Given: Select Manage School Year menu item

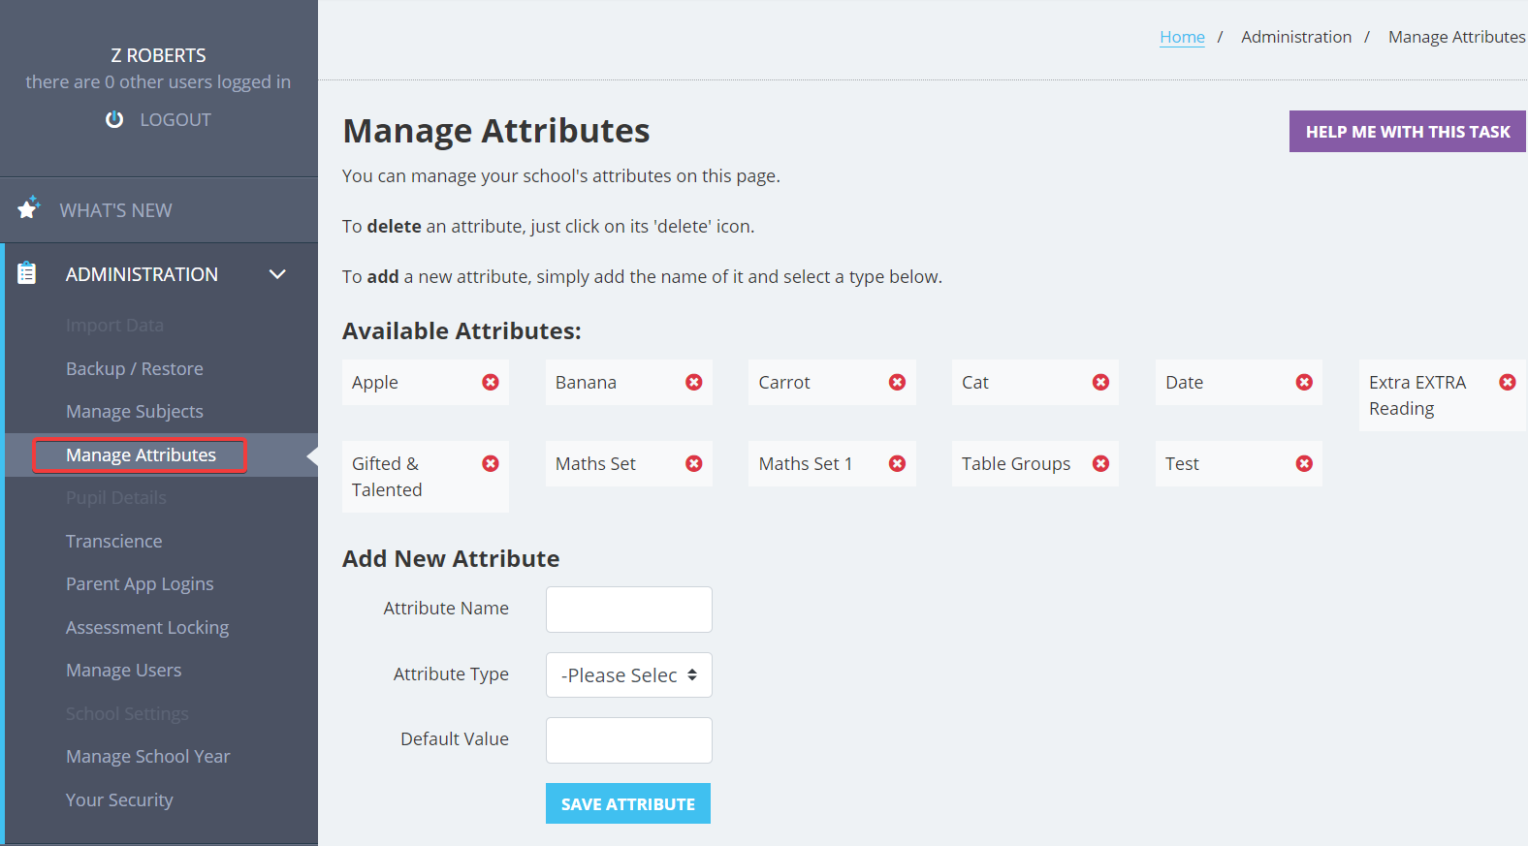Looking at the screenshot, I should [148, 757].
